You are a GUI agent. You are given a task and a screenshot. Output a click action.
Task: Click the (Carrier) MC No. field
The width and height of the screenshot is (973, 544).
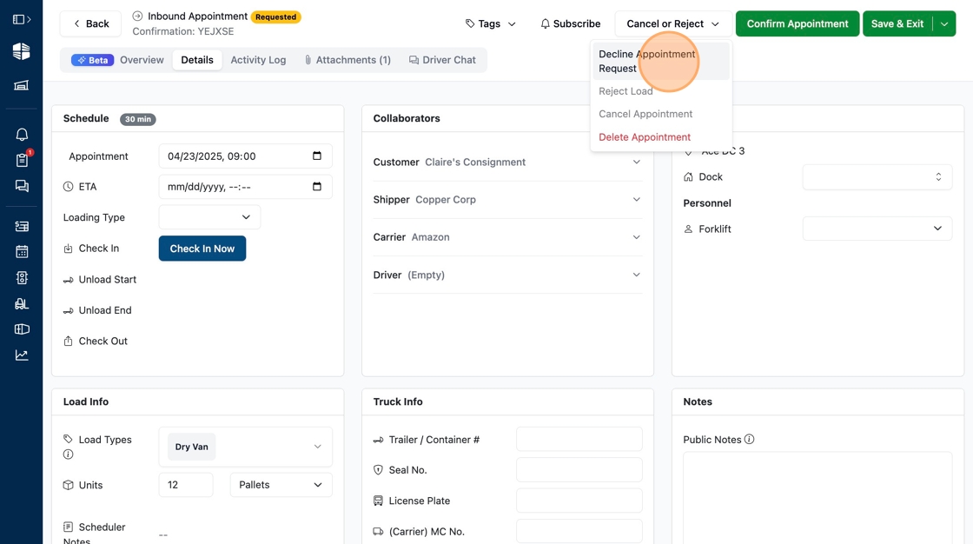(579, 532)
